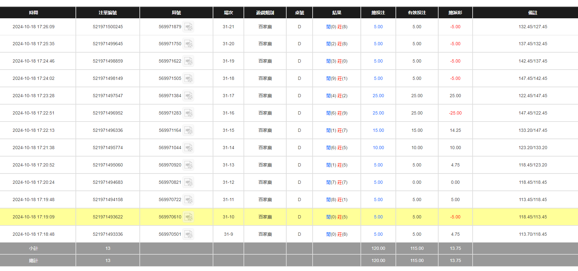The width and height of the screenshot is (578, 271).
Task: Select the 總派彩 column header
Action: point(455,13)
